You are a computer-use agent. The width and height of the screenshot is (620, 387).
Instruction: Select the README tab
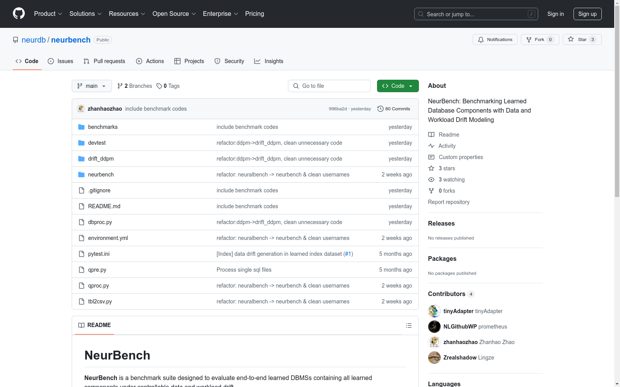(95, 325)
